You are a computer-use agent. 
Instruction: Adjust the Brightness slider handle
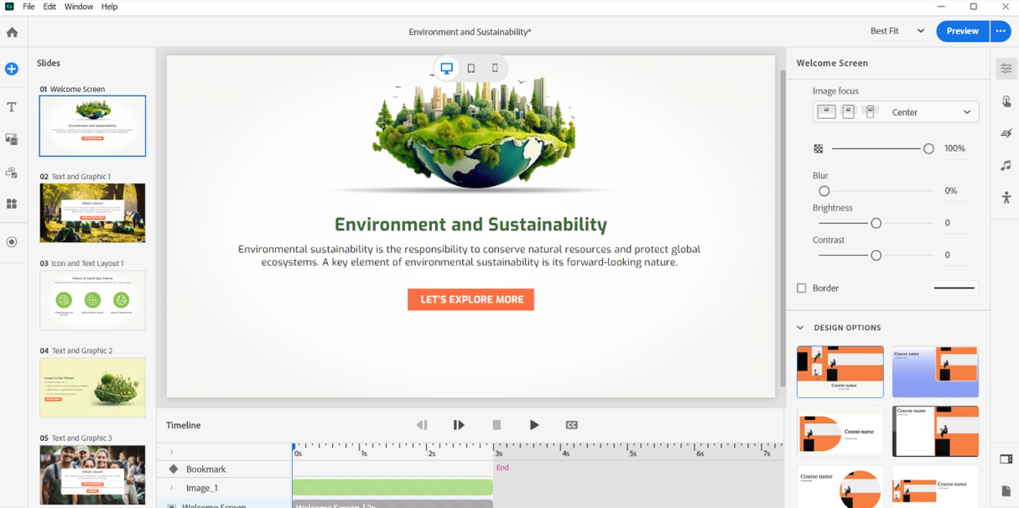(x=876, y=223)
